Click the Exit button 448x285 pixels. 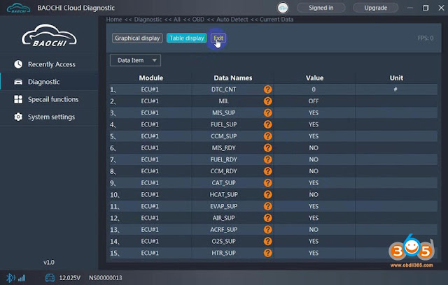click(x=218, y=38)
